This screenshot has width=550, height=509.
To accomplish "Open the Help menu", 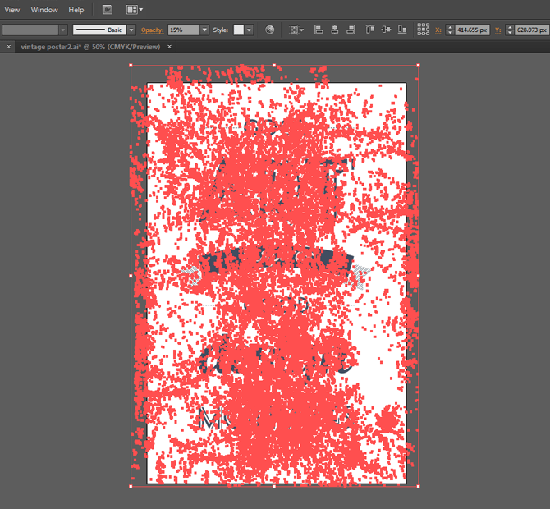I will click(x=76, y=10).
